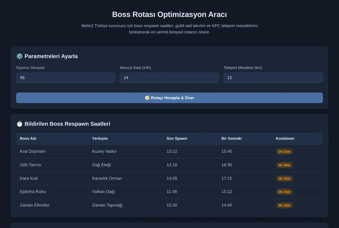Click next spawn time 17:15
Image resolution: width=339 pixels, height=228 pixels.
coord(227,178)
